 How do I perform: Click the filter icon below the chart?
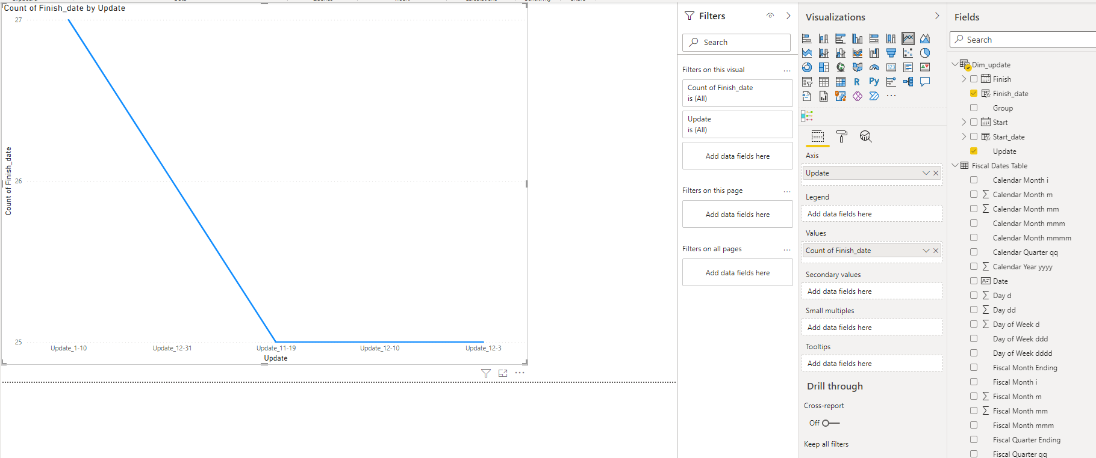[486, 373]
